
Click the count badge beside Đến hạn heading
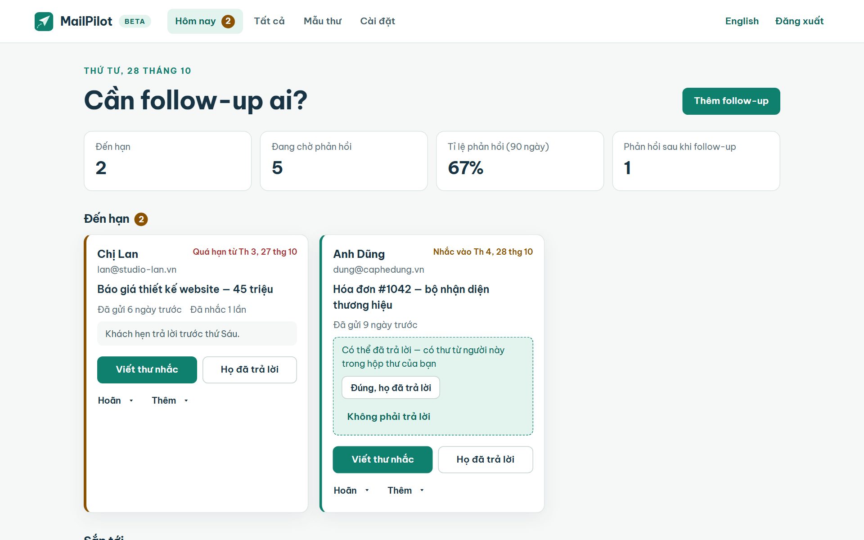coord(141,219)
